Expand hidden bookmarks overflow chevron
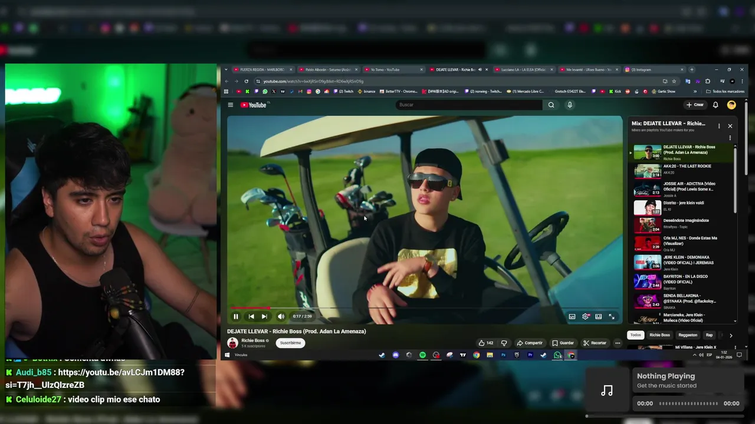The width and height of the screenshot is (755, 424). [695, 91]
